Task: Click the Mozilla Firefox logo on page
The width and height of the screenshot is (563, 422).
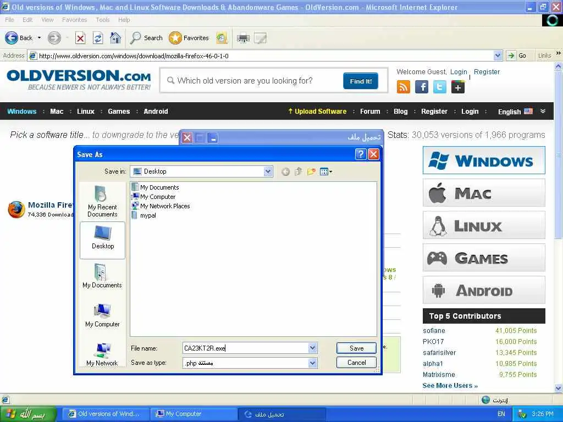Action: 16,209
